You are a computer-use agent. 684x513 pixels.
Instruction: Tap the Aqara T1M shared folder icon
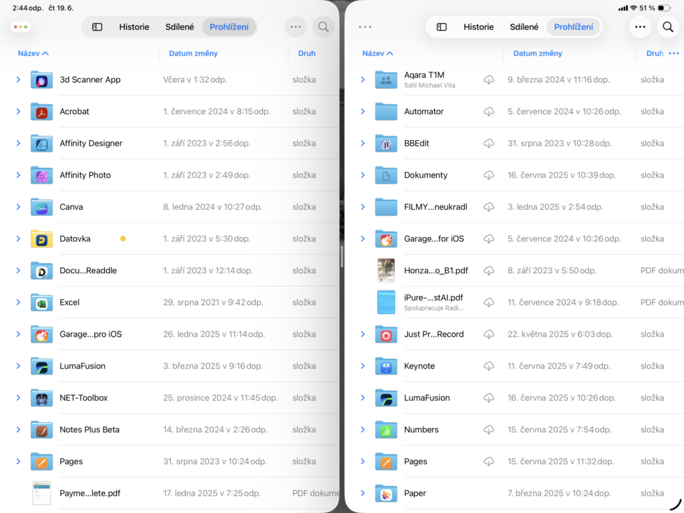385,79
